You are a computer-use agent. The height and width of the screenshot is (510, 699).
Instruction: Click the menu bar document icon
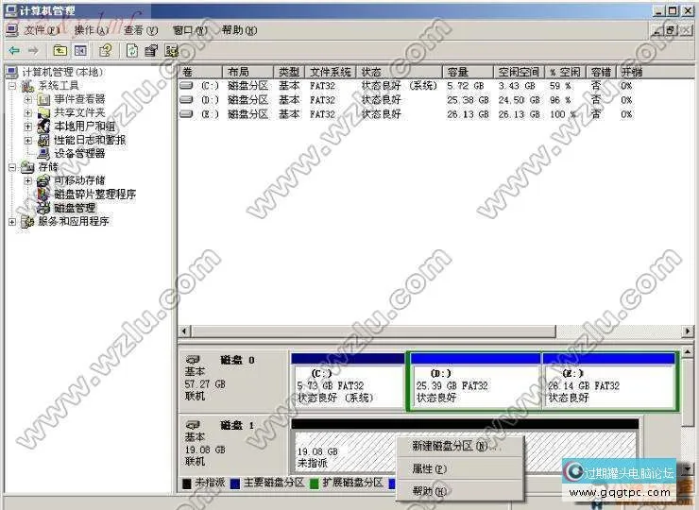(12, 30)
